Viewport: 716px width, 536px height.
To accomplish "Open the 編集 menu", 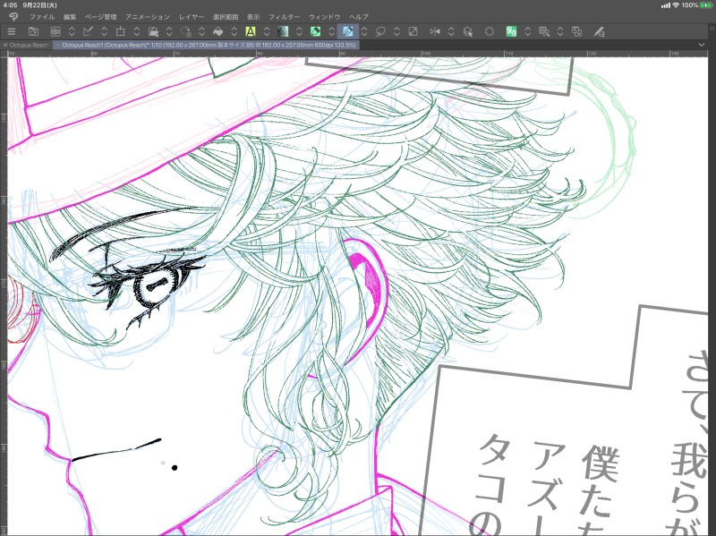I will click(70, 17).
